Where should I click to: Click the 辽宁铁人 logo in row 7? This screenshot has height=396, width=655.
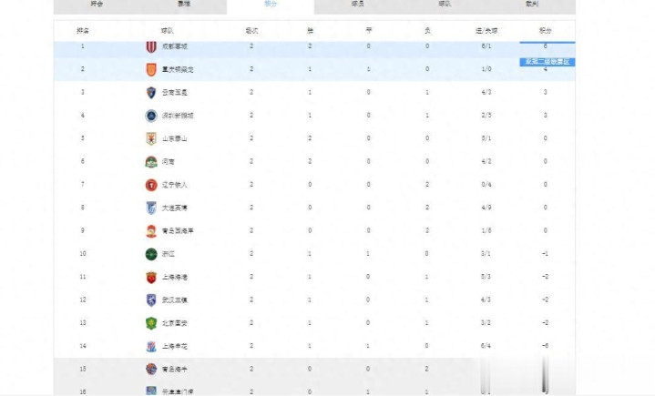pos(151,185)
